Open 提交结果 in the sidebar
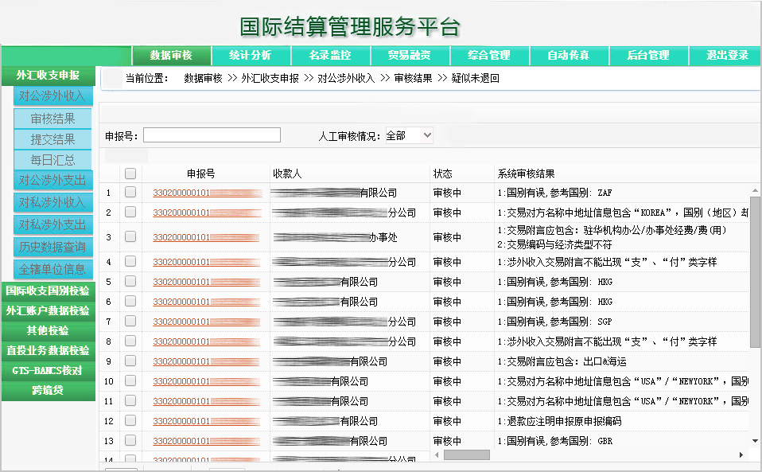This screenshot has height=472, width=762. tap(52, 139)
